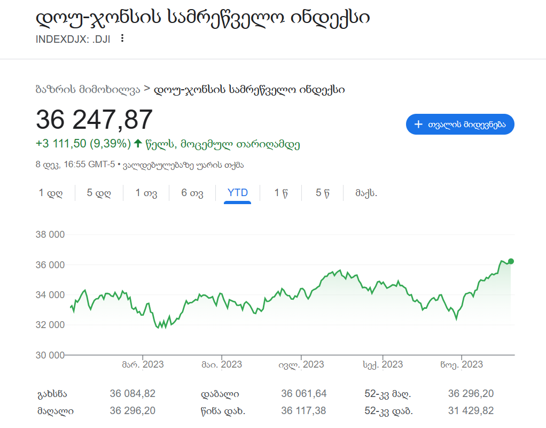
Task: Open the "ბაზრის მიმოხილვა" breadcrumb link
Action: 88,89
